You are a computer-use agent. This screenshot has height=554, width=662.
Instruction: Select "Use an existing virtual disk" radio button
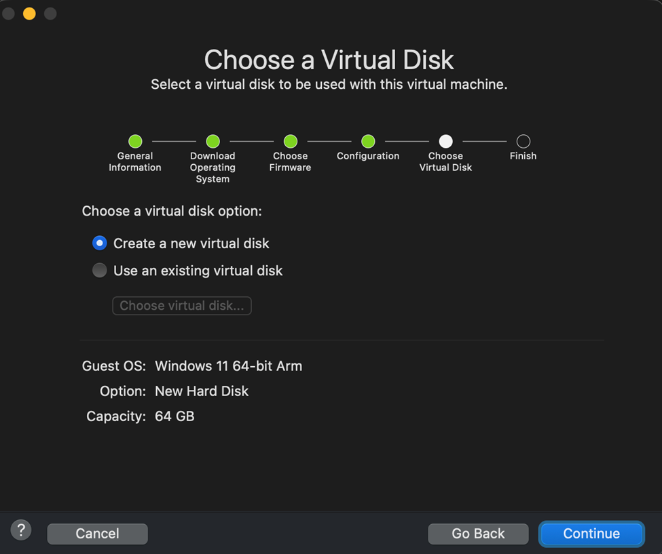100,271
